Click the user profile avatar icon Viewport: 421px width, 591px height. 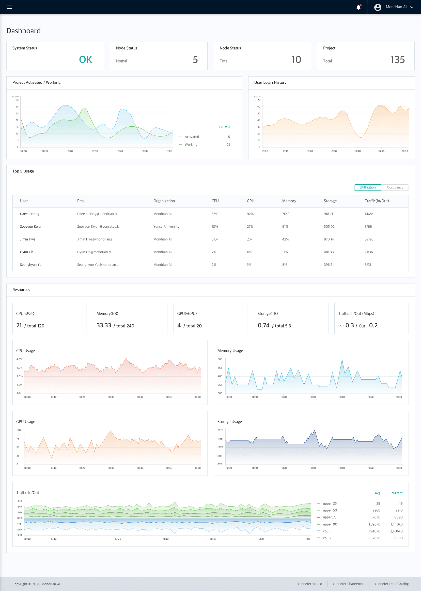pos(378,7)
